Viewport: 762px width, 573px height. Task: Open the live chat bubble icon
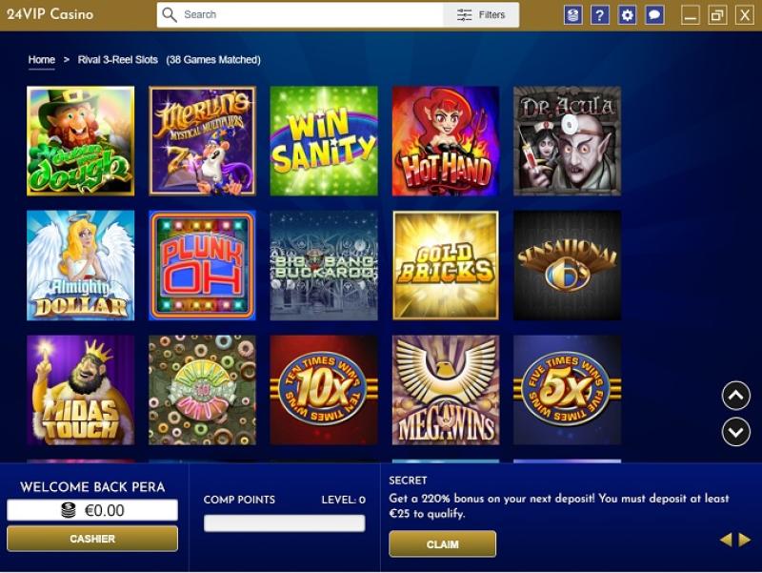tap(654, 15)
